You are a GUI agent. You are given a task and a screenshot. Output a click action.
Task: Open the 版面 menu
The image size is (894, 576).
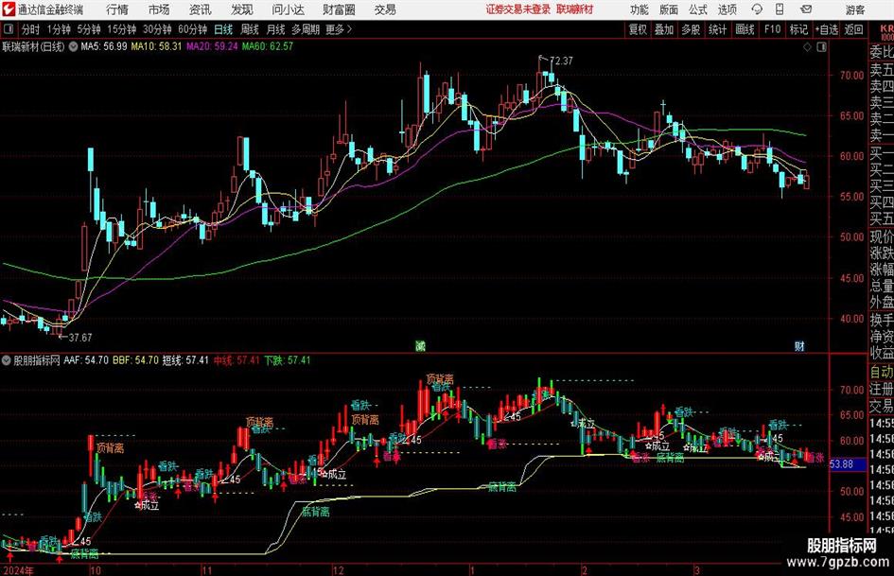pyautogui.click(x=668, y=9)
